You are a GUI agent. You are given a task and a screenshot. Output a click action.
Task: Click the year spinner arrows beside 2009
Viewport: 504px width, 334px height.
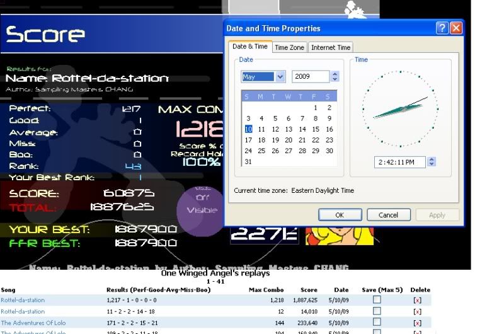[335, 77]
